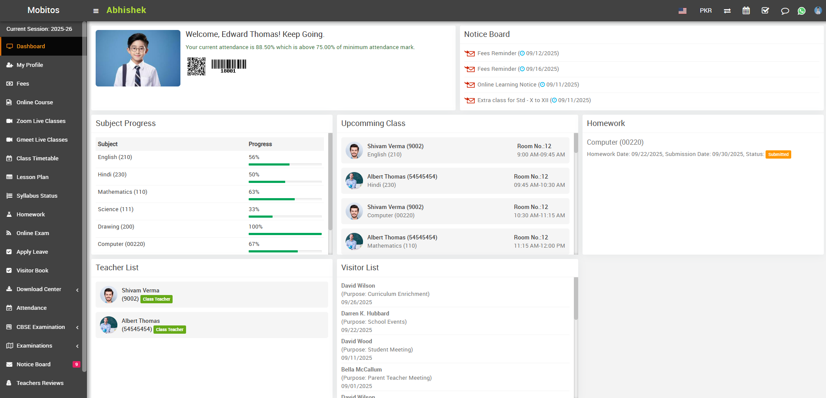
Task: Click the hamburger menu toggle icon
Action: click(96, 11)
